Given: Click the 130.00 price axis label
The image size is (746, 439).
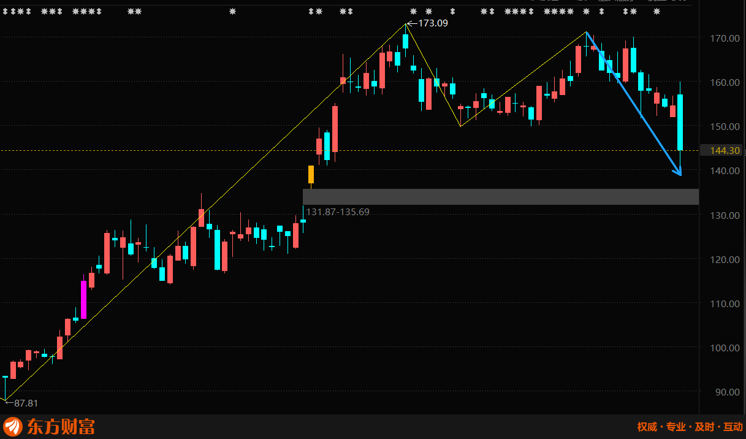Looking at the screenshot, I should click(725, 215).
